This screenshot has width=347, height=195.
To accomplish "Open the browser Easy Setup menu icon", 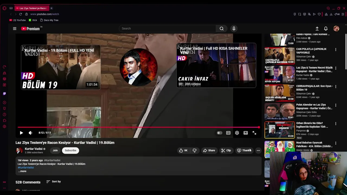I will click(x=343, y=14).
